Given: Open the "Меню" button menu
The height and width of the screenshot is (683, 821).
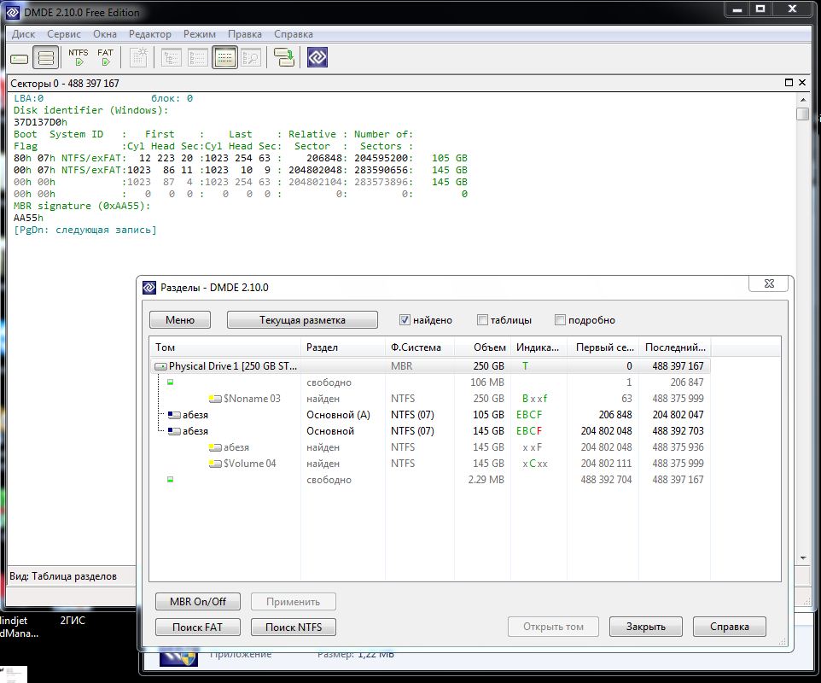Looking at the screenshot, I should pos(180,320).
